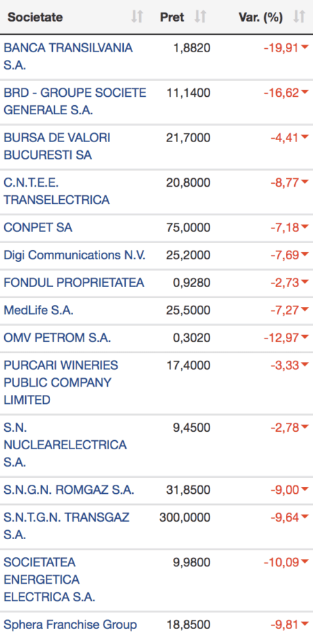Click the red down arrow beside -10,09
313x638 pixels.
click(x=305, y=562)
